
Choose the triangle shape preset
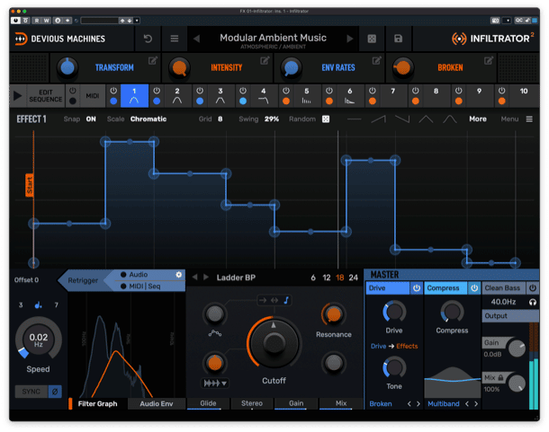pos(426,119)
